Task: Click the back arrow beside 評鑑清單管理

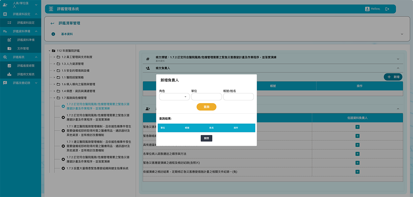Action: pos(52,23)
